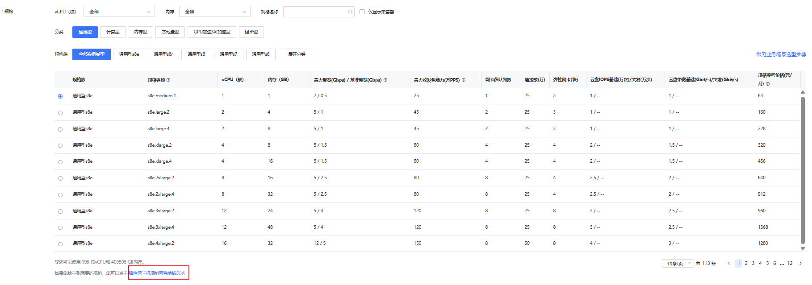Open the 10条/页 page size dropdown
This screenshot has width=812, height=285.
coord(678,264)
